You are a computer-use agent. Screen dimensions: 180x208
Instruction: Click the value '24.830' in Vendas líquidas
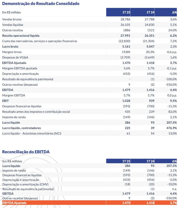click(x=149, y=25)
